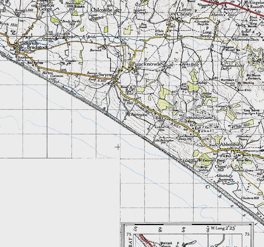Click the P symbol above Puncknowle
The width and height of the screenshot is (264, 247).
point(146,59)
